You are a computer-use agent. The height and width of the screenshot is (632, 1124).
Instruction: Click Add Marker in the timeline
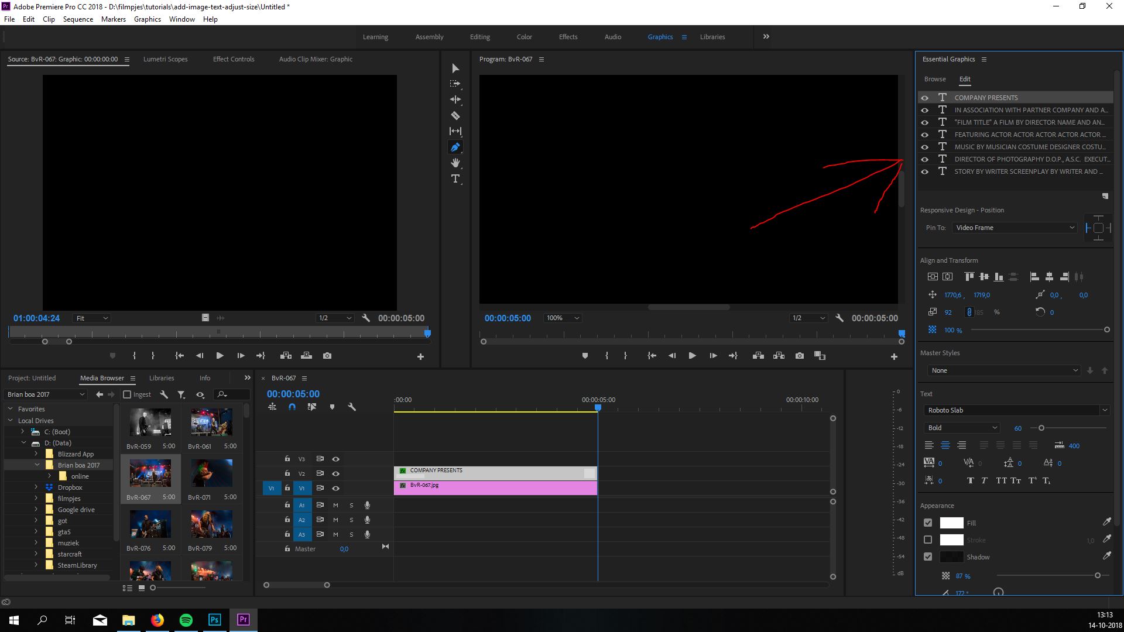[x=332, y=407]
